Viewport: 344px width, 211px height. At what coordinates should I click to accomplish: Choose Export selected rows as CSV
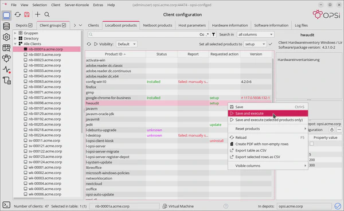[x=268, y=157]
